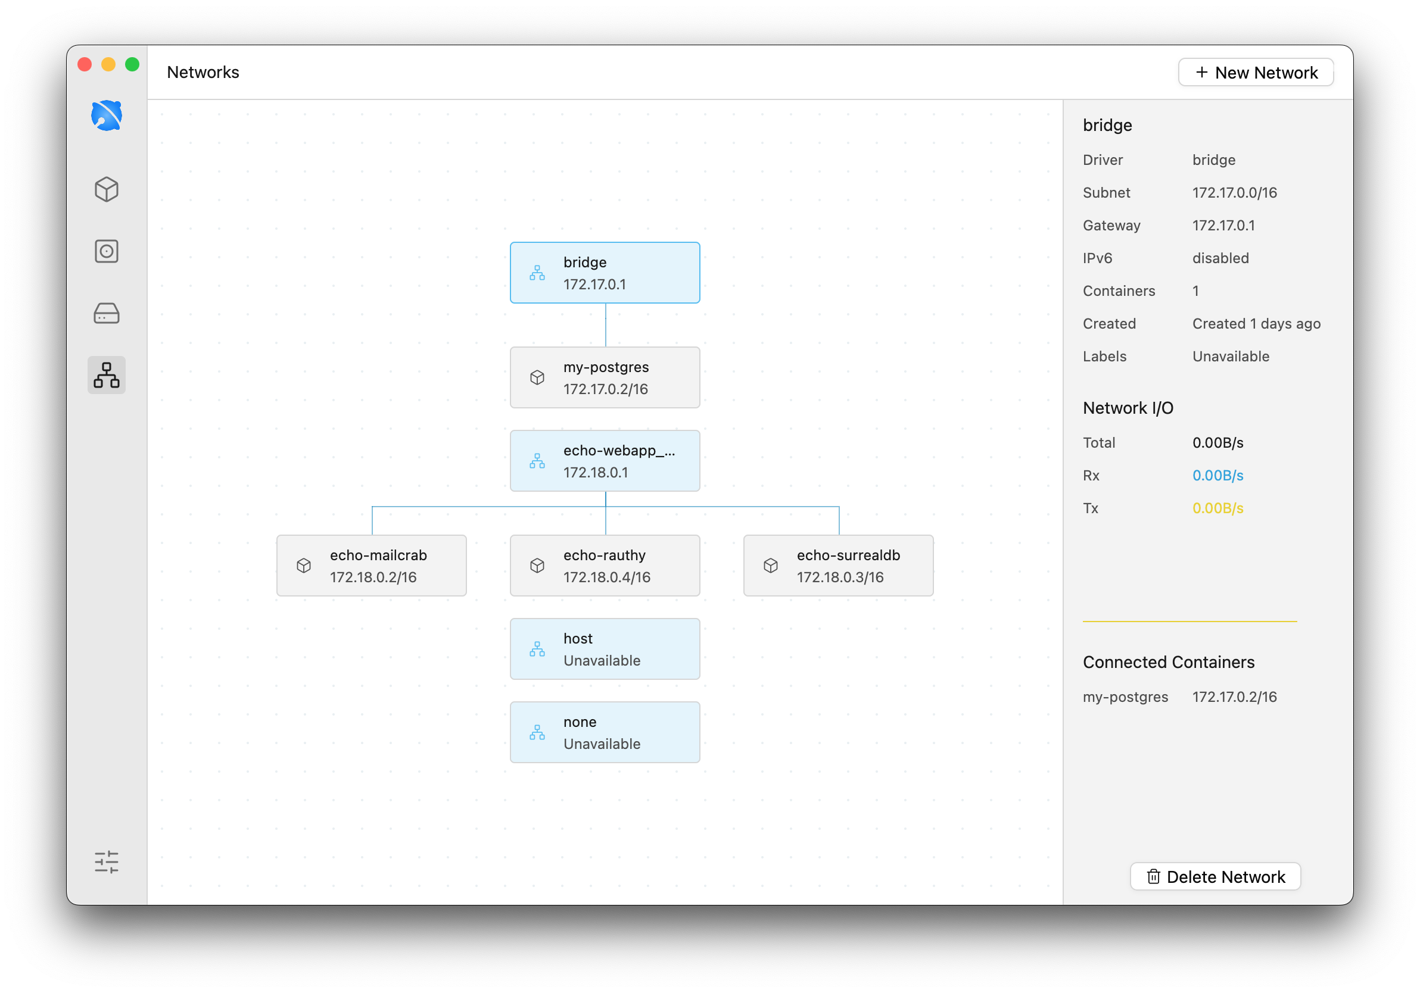This screenshot has height=993, width=1420.
Task: Click the 172.17.0.2/16 address in Connected Containers
Action: (1235, 697)
